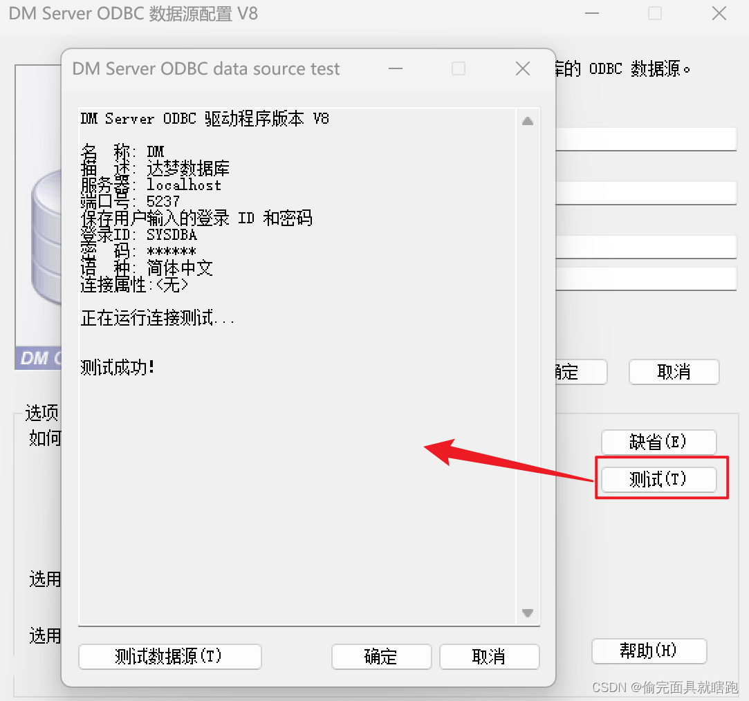Confirm with 确定 in data source test dialog
This screenshot has height=701, width=749.
[381, 657]
